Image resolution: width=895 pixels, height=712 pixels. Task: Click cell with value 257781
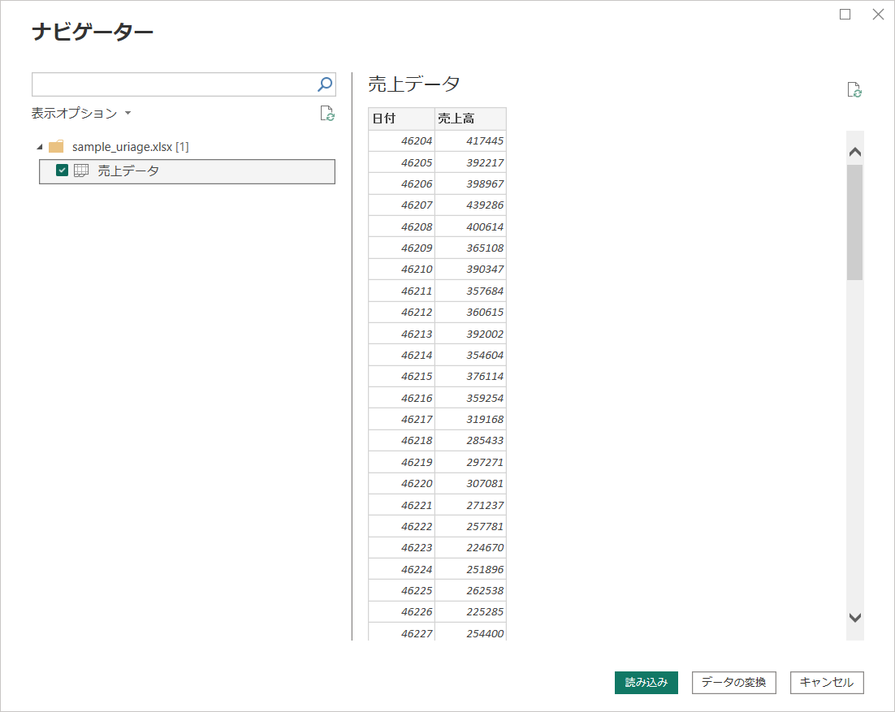(x=470, y=526)
